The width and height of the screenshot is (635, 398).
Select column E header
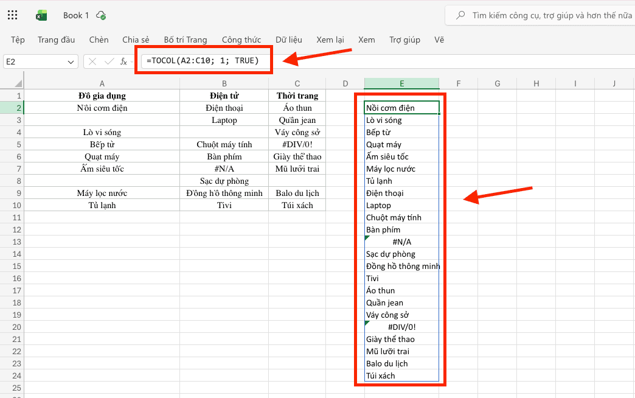(x=401, y=83)
